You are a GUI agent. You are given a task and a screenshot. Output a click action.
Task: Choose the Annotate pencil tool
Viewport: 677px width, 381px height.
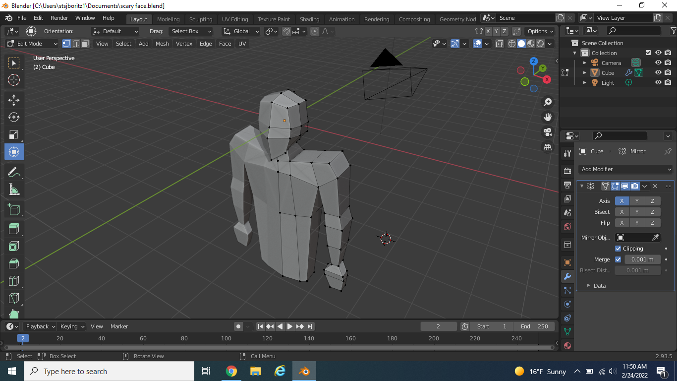[x=14, y=172]
